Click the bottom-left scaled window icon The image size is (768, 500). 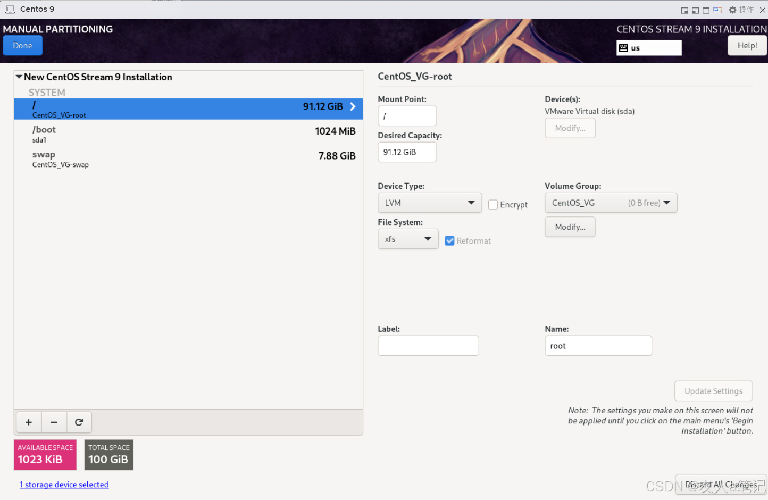[x=695, y=10]
